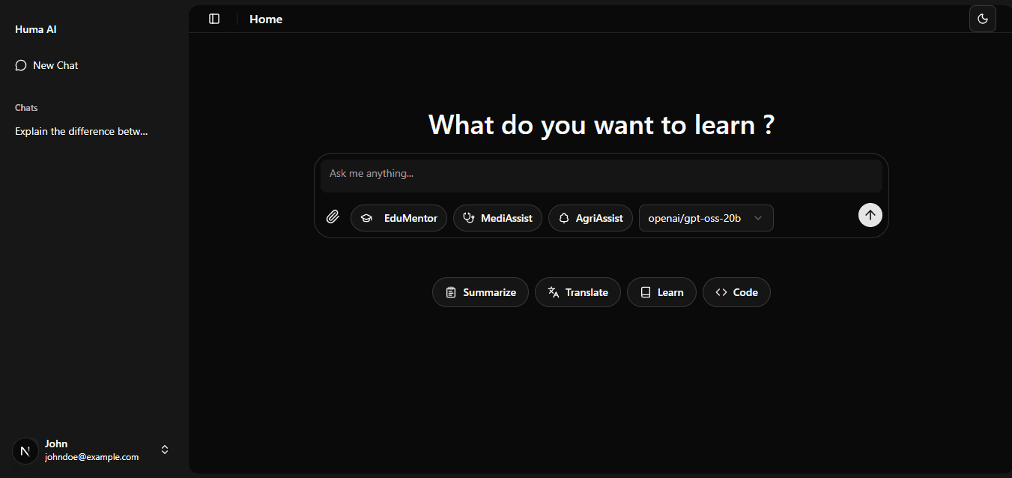Collapse the sidebar using the panel icon

tap(214, 19)
